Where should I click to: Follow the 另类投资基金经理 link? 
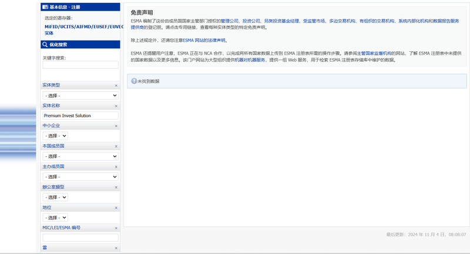click(x=281, y=21)
